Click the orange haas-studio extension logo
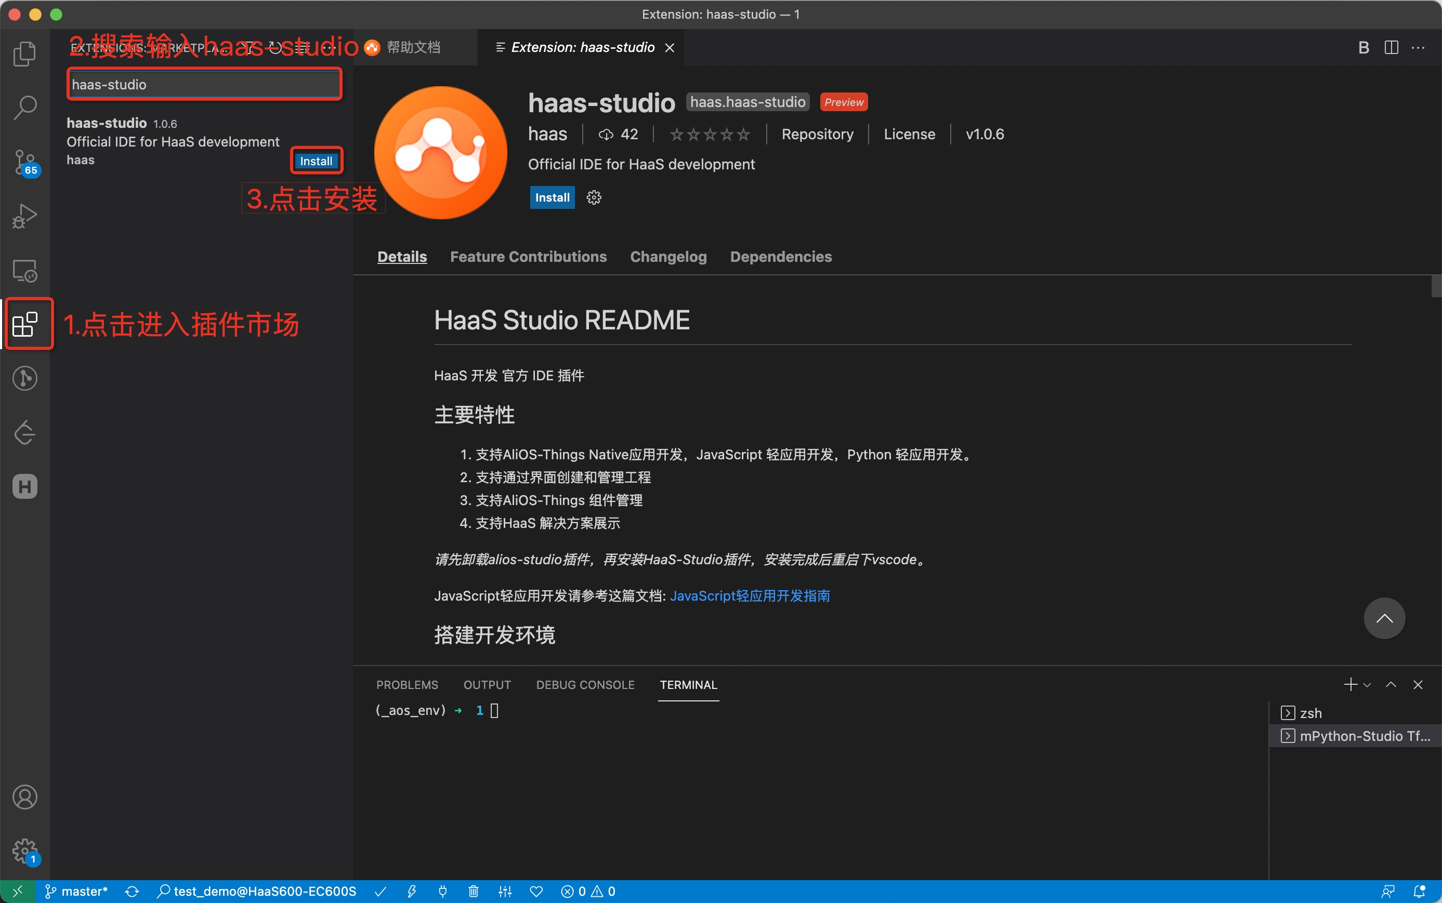 [x=440, y=153]
